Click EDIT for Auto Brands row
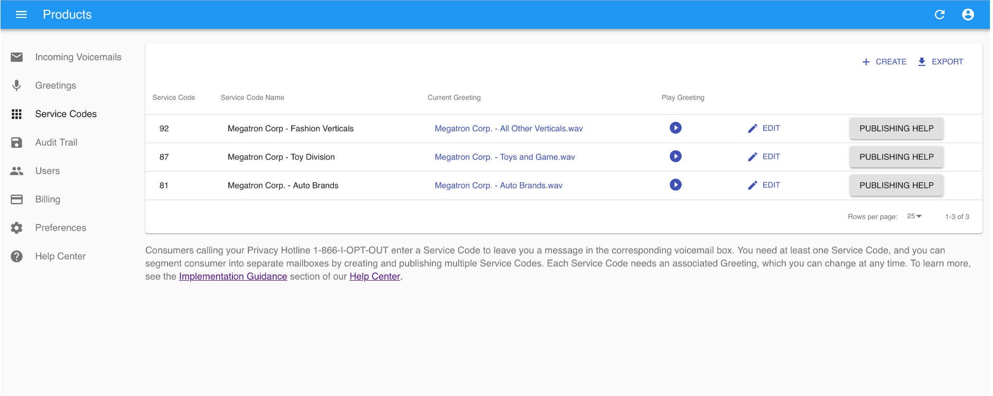The height and width of the screenshot is (396, 993). [x=764, y=185]
